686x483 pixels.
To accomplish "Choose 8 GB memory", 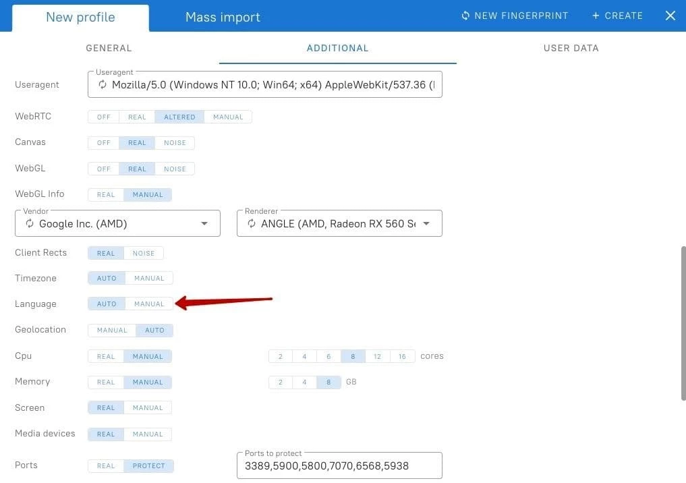I will (x=328, y=382).
